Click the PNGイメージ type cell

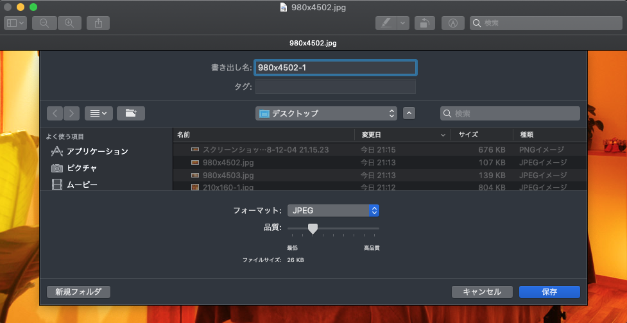[542, 150]
